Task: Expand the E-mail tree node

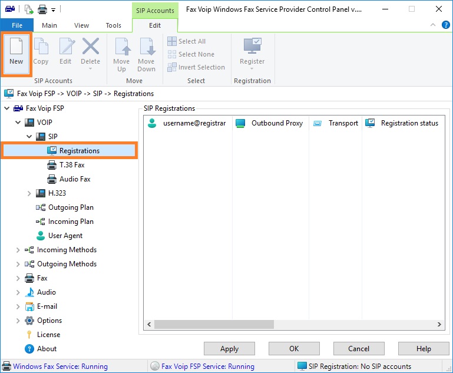Action: pos(18,306)
